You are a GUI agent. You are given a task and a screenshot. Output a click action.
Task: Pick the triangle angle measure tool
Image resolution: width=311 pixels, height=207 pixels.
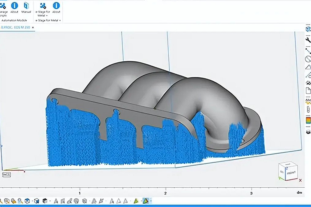(308, 67)
